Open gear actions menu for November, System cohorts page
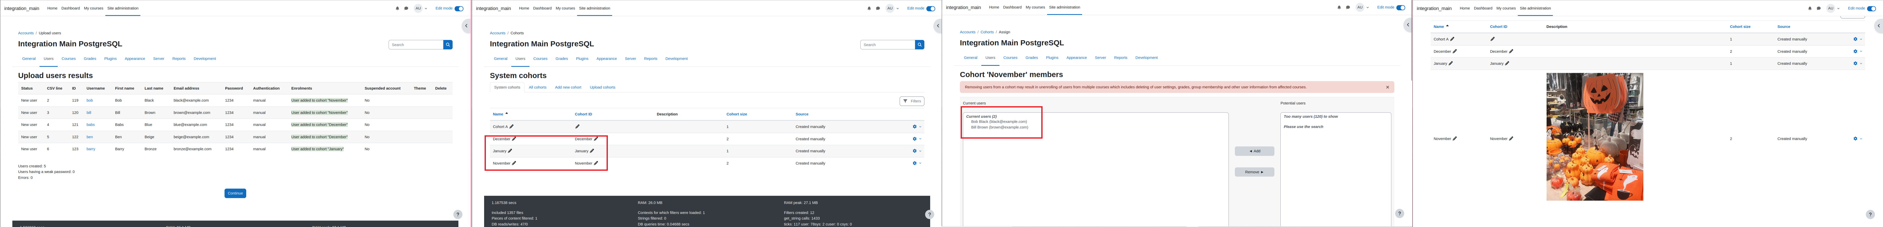This screenshot has width=1883, height=227. click(917, 163)
